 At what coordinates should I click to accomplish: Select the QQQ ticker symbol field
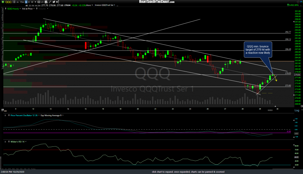pos(8,2)
